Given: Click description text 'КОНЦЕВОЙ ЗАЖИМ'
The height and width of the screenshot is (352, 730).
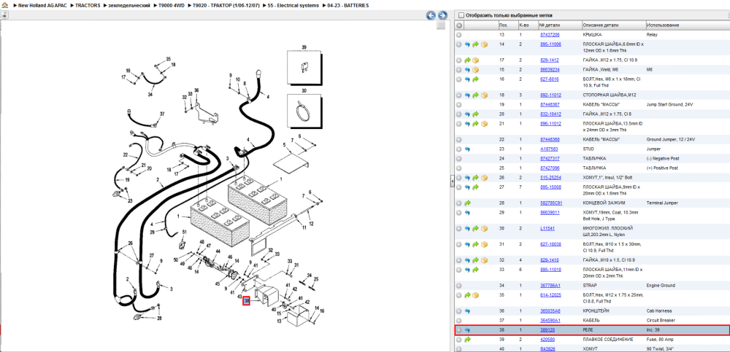Looking at the screenshot, I should click(x=601, y=203).
